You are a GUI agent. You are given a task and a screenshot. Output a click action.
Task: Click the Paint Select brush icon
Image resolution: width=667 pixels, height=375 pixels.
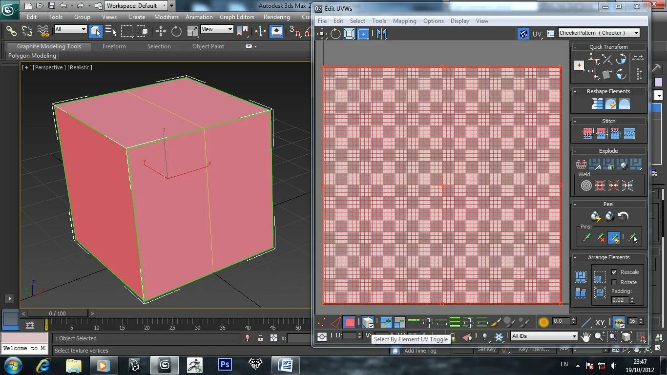[496, 322]
